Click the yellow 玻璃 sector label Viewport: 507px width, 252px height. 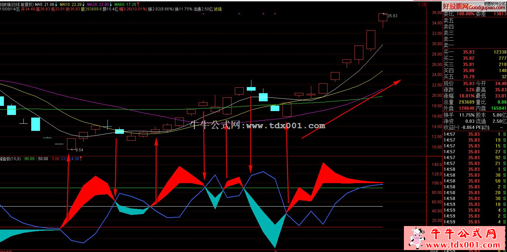point(218,9)
